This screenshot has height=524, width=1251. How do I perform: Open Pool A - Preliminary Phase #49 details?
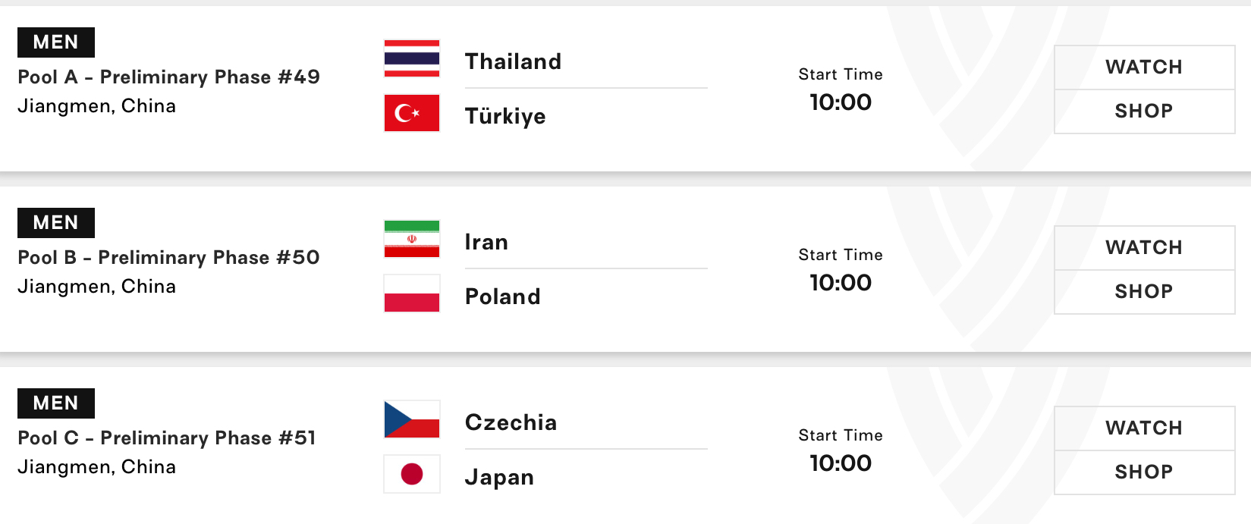pyautogui.click(x=168, y=77)
